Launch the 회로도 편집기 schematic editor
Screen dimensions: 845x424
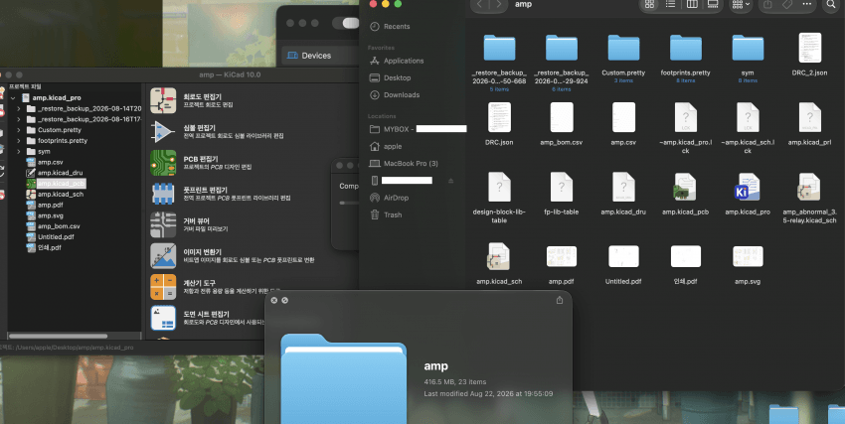click(x=163, y=100)
